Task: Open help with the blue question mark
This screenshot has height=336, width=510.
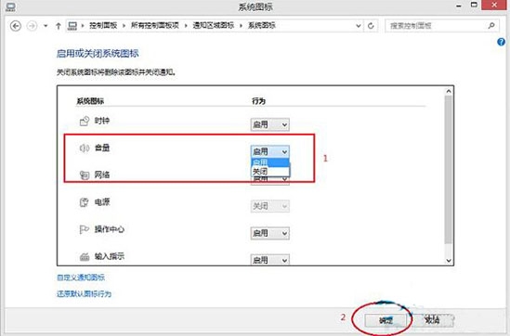Action: pyautogui.click(x=502, y=42)
